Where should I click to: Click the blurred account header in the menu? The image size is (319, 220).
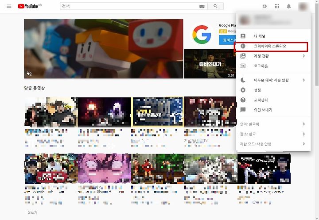click(274, 20)
